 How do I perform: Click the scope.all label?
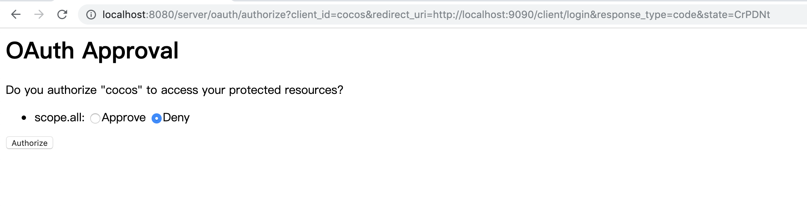click(60, 118)
